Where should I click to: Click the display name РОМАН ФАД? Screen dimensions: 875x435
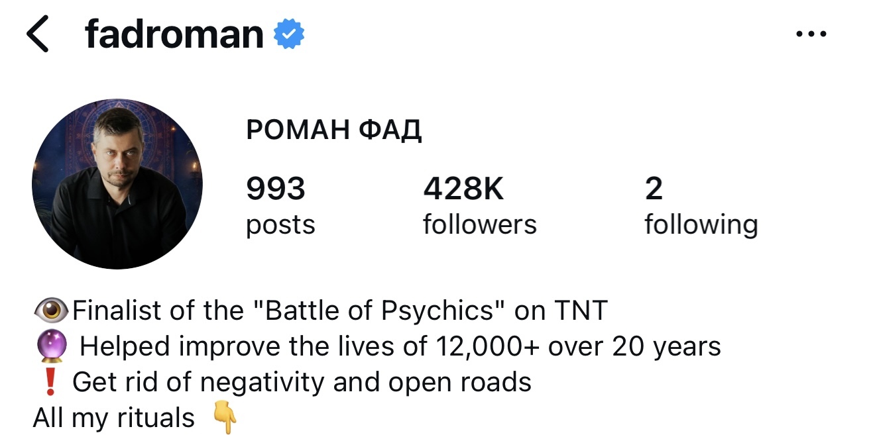point(333,130)
